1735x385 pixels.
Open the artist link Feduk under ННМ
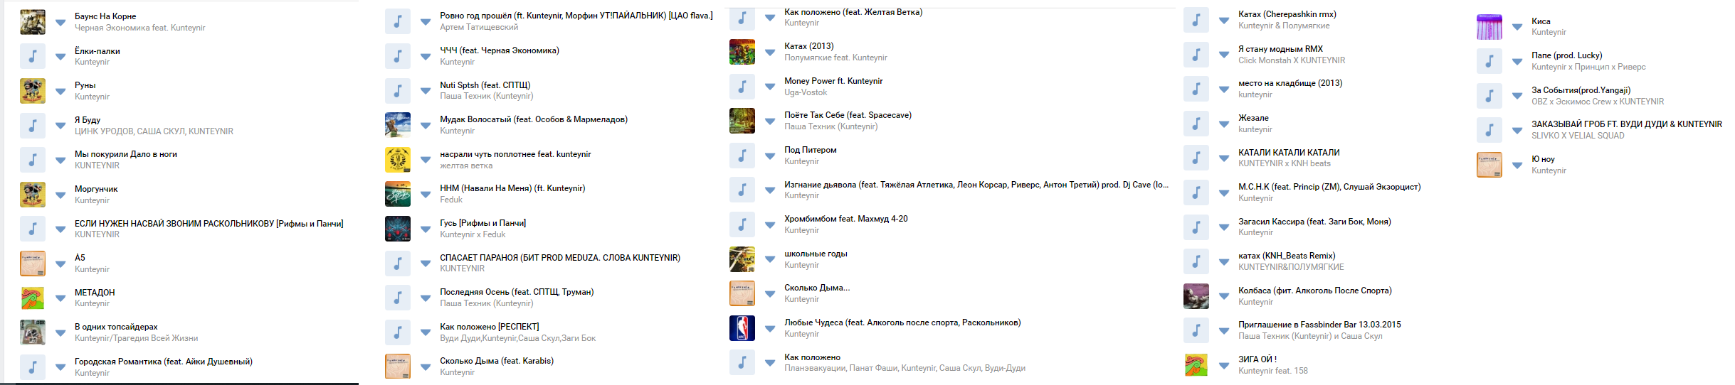point(451,200)
